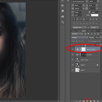Create a new group folder
Viewport: 102px width, 102px height.
point(91,101)
